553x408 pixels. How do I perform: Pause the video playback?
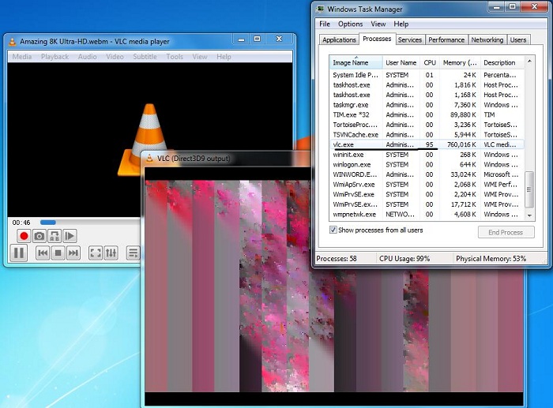(x=19, y=253)
